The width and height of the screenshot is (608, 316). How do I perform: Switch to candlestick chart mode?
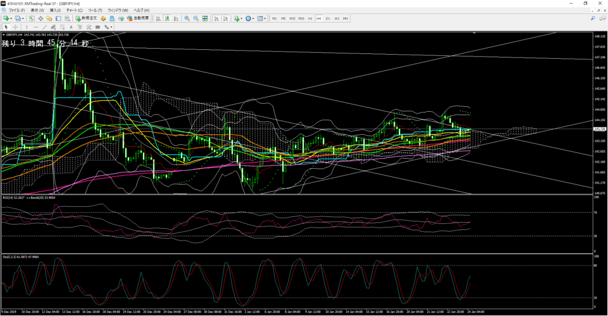pyautogui.click(x=167, y=18)
